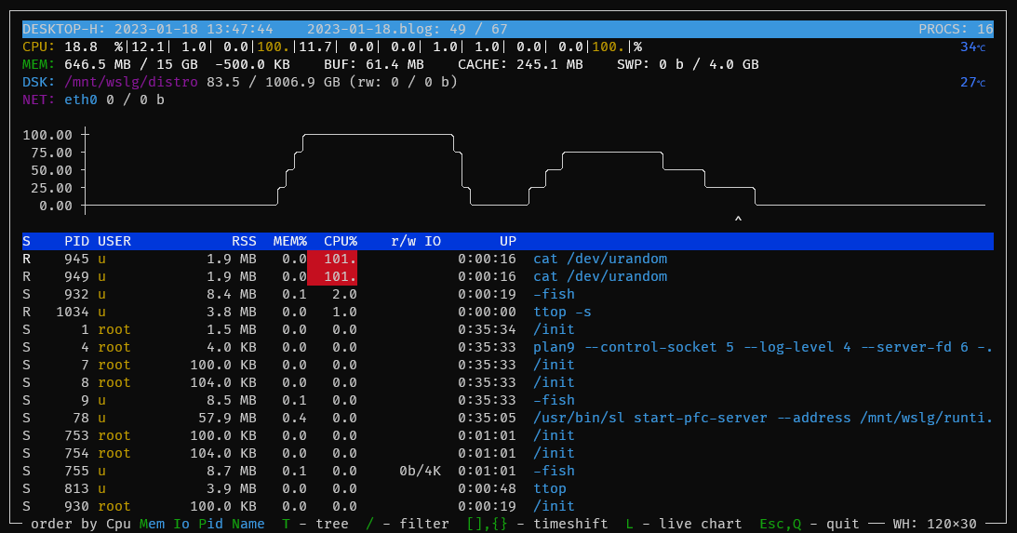Image resolution: width=1017 pixels, height=533 pixels.
Task: Select /init process with PID 753
Action: 508,435
